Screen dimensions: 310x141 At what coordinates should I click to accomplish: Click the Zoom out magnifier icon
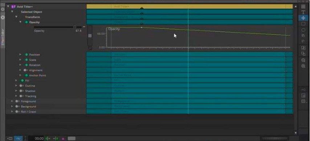303,60
